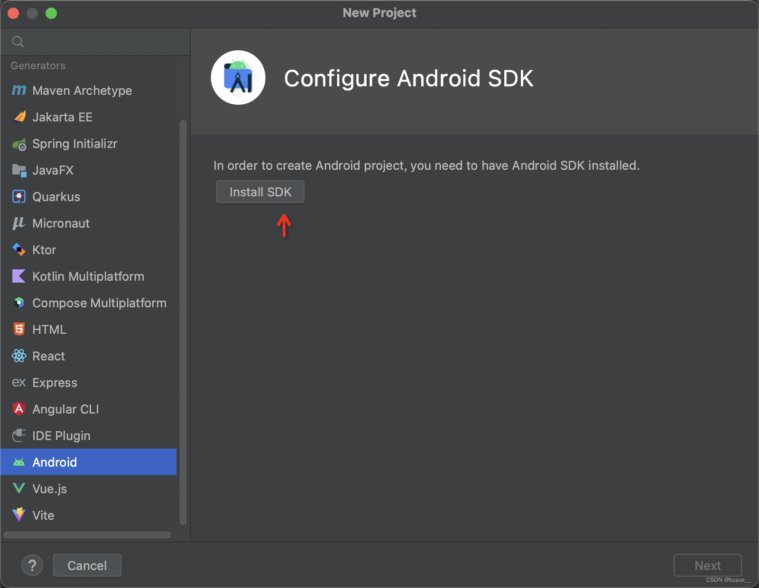759x588 pixels.
Task: Click the Vue.js green V icon
Action: [x=19, y=488]
